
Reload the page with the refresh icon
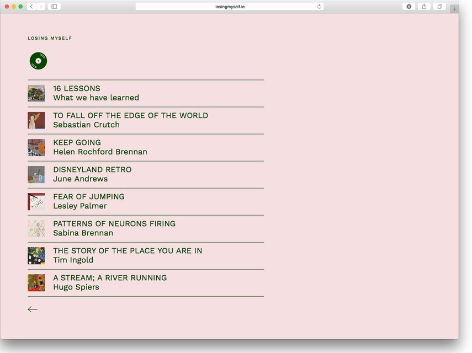319,7
